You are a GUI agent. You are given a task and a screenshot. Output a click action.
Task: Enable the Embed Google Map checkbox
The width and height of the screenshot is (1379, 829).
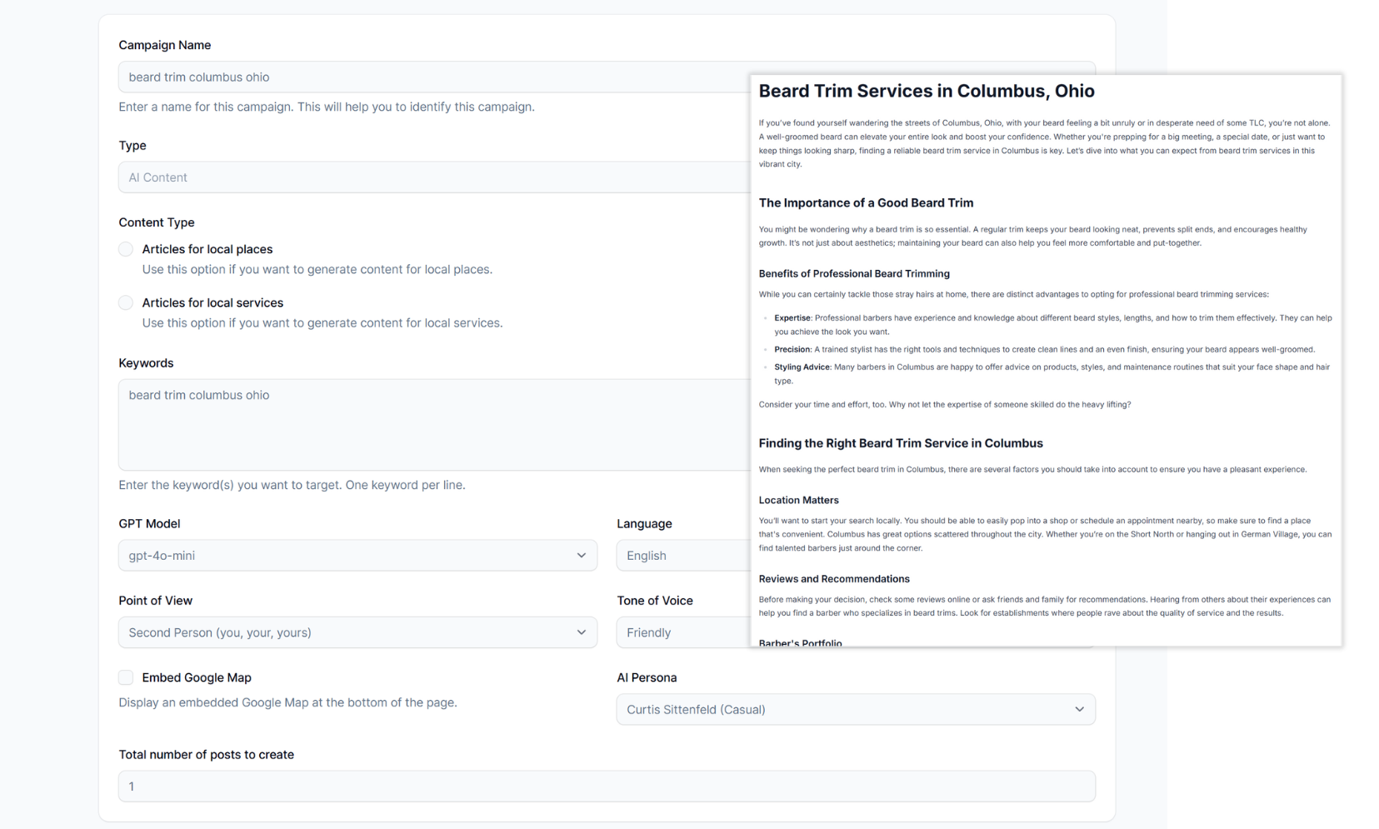[x=126, y=677]
